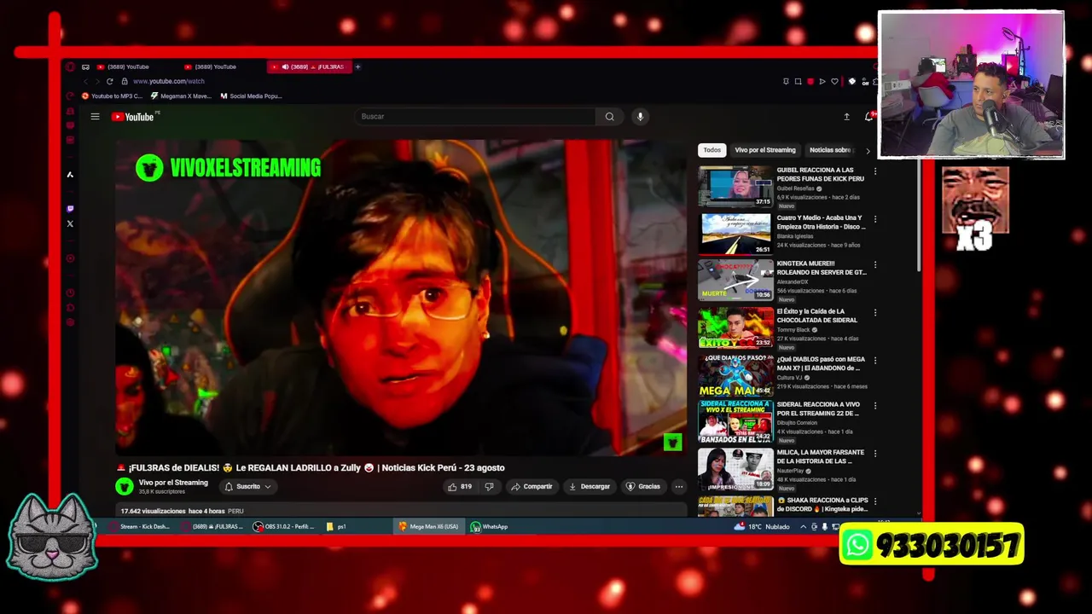This screenshot has width=1092, height=614.
Task: Open the Vivo por el Streaming channel name link
Action: 173,483
